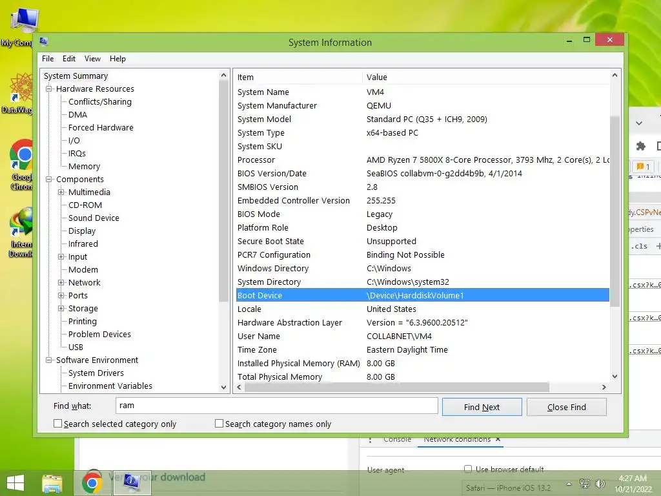Select the Modem category

pyautogui.click(x=83, y=269)
